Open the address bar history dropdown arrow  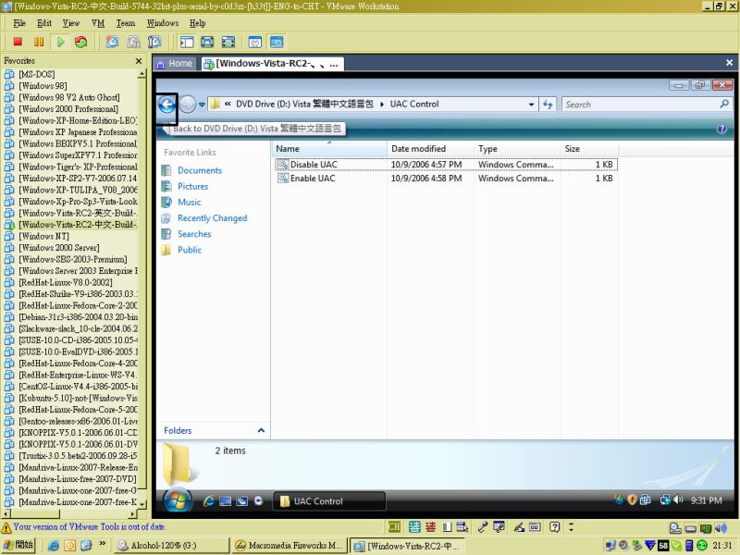point(531,105)
